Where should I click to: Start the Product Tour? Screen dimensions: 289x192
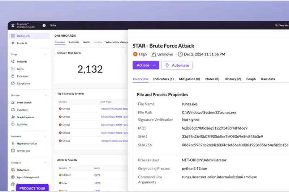click(x=33, y=188)
